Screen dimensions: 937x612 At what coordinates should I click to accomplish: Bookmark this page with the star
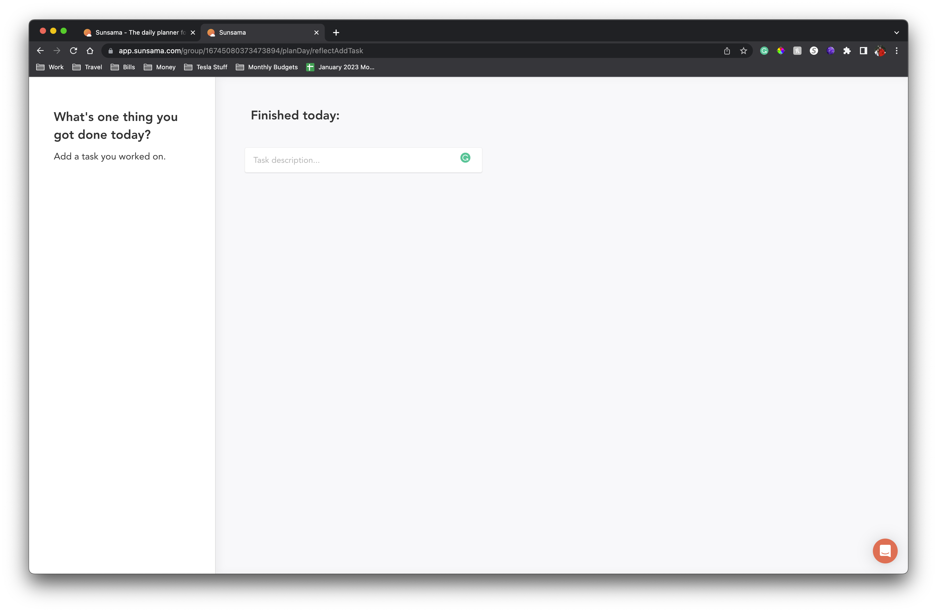[x=743, y=51]
